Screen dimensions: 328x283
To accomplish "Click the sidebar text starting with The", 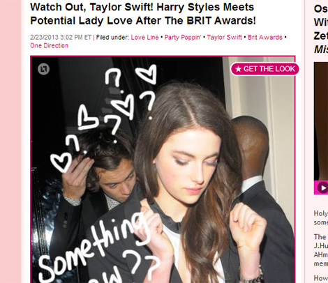I will (321, 250).
